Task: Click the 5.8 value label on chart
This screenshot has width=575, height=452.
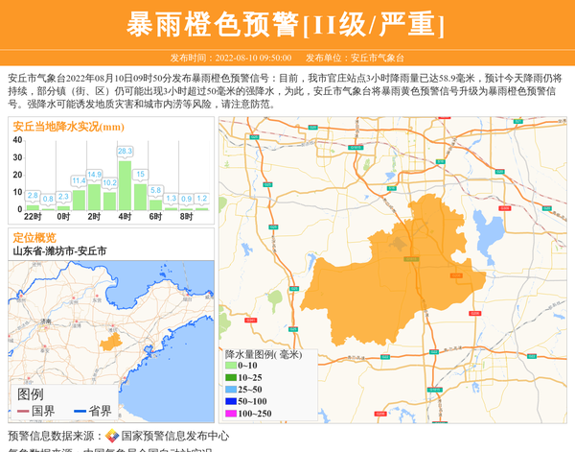Action: click(x=155, y=190)
